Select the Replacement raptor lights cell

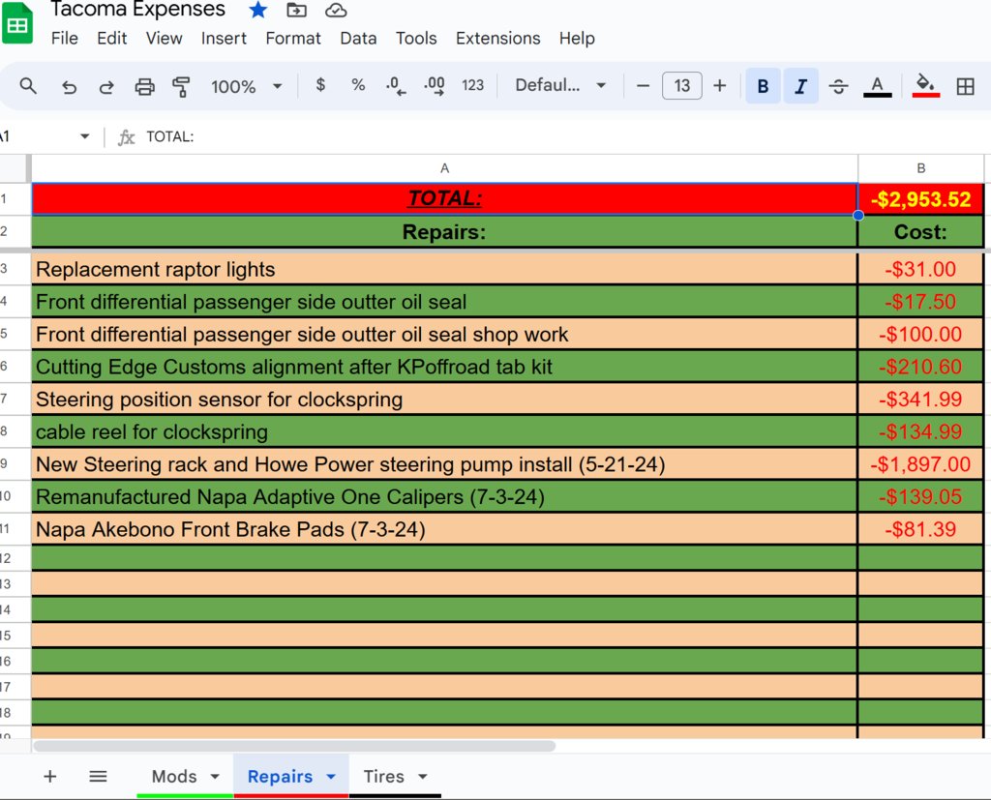(444, 269)
